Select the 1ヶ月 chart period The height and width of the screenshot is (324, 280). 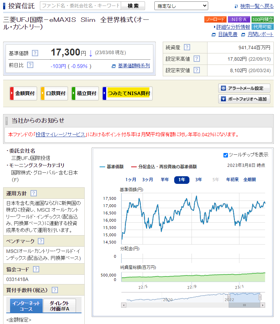pos(131,180)
